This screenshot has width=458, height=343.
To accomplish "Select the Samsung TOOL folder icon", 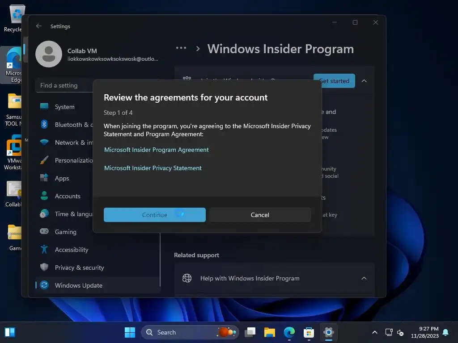I will (x=13, y=109).
